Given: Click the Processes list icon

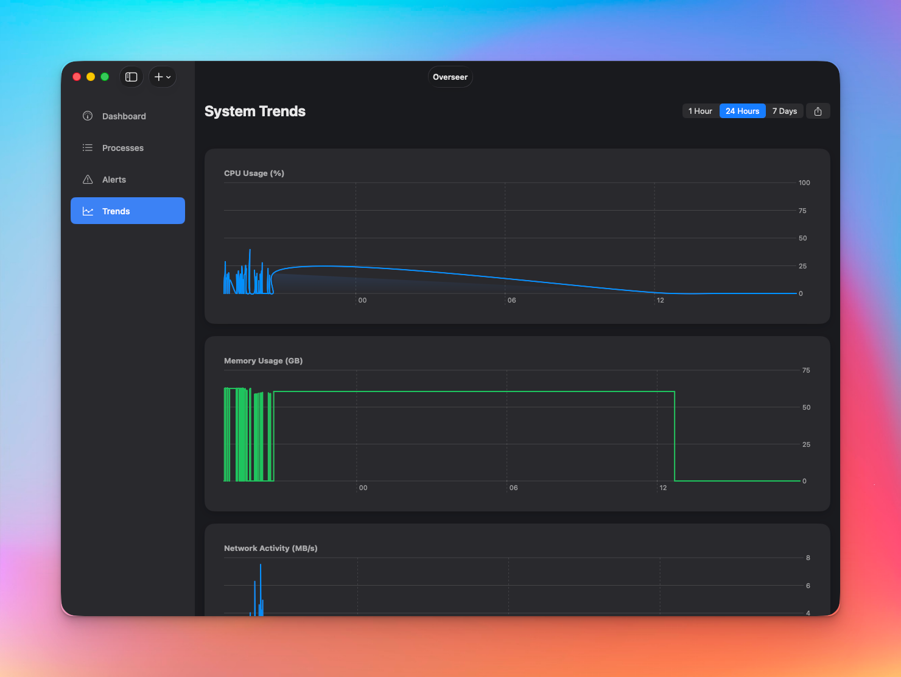Looking at the screenshot, I should pyautogui.click(x=87, y=147).
